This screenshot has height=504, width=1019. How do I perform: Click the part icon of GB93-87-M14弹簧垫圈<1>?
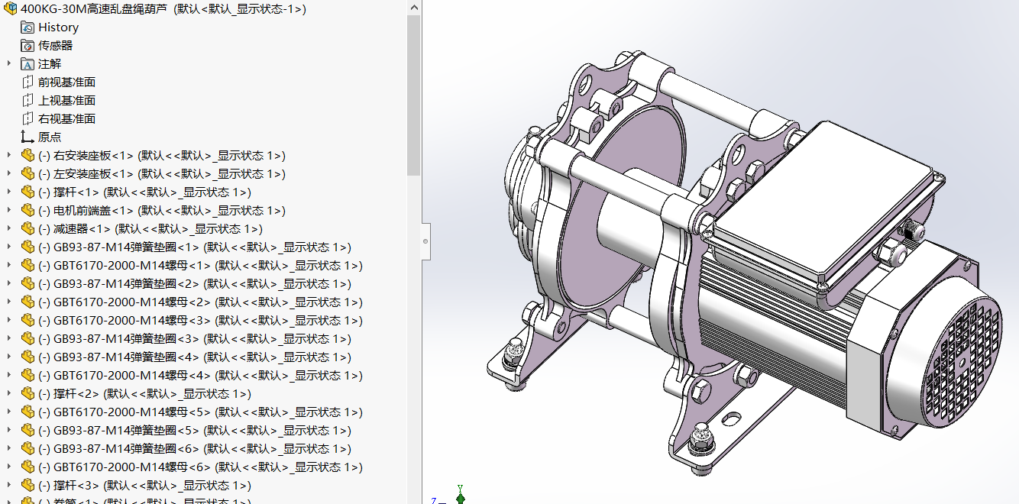28,247
